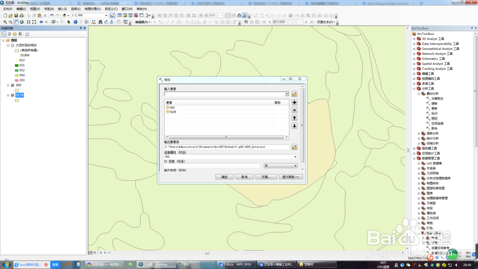Image resolution: width=478 pixels, height=269 pixels.
Task: Click the Print icon in standard toolbar
Action: pos(22,15)
